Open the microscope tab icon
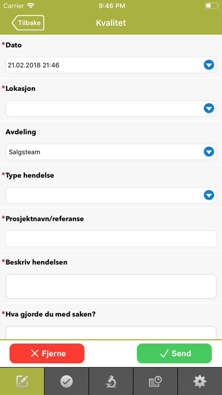This screenshot has height=395, width=222. pos(111,381)
